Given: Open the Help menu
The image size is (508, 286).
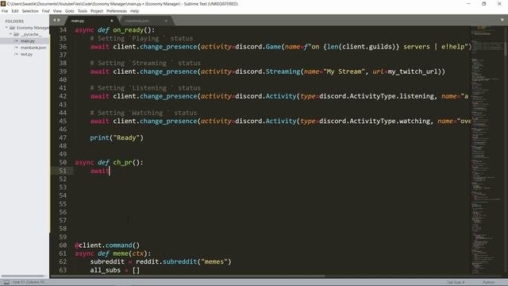Looking at the screenshot, I should click(x=134, y=11).
